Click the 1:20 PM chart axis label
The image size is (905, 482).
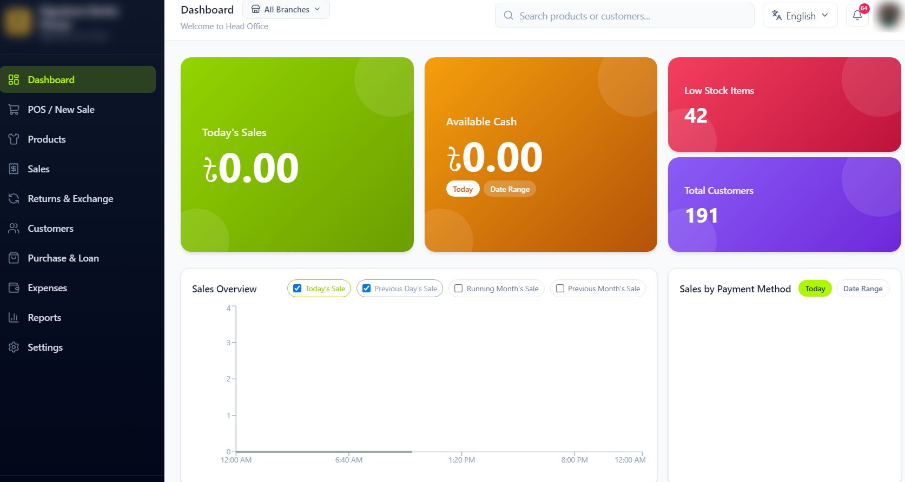pyautogui.click(x=461, y=460)
